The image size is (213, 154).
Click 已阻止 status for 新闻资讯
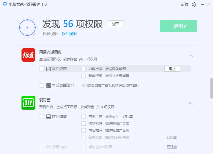coord(172,137)
